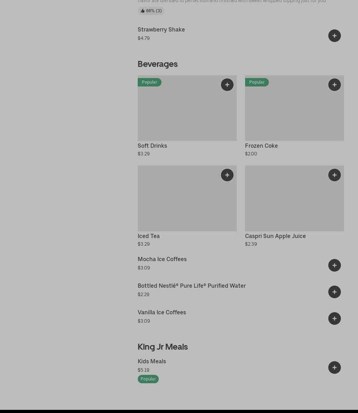The height and width of the screenshot is (413, 358).
Task: Add Iced Tea using plus icon
Action: [x=227, y=175]
